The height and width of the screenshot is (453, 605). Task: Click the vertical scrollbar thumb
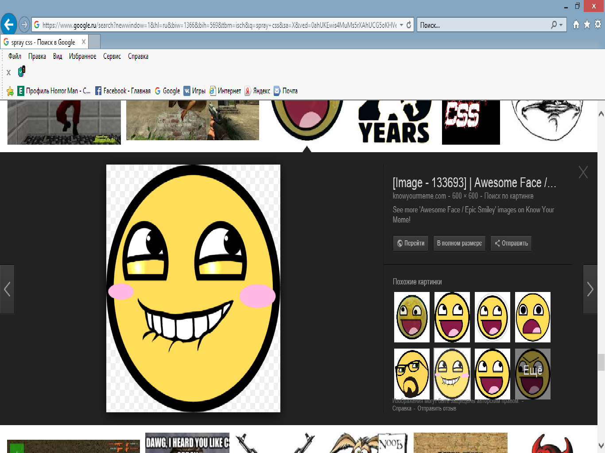pos(601,362)
